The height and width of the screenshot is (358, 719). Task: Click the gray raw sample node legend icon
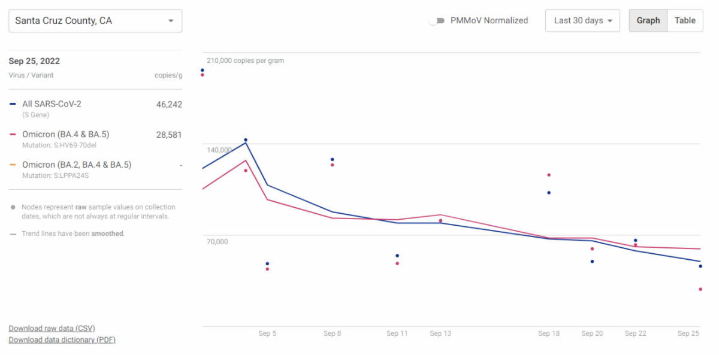tap(13, 207)
